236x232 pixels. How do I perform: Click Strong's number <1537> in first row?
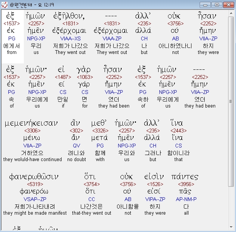point(12,23)
